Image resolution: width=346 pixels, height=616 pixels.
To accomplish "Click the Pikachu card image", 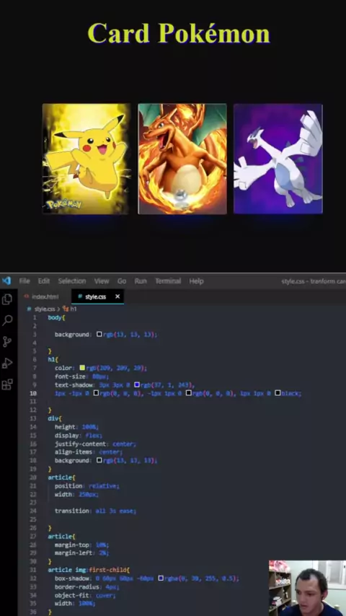I will (x=86, y=159).
